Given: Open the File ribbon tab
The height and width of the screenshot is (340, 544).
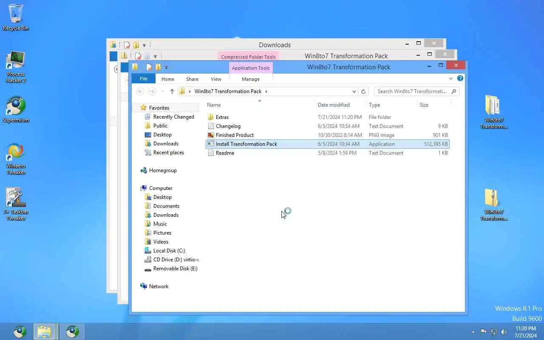Looking at the screenshot, I should point(144,79).
